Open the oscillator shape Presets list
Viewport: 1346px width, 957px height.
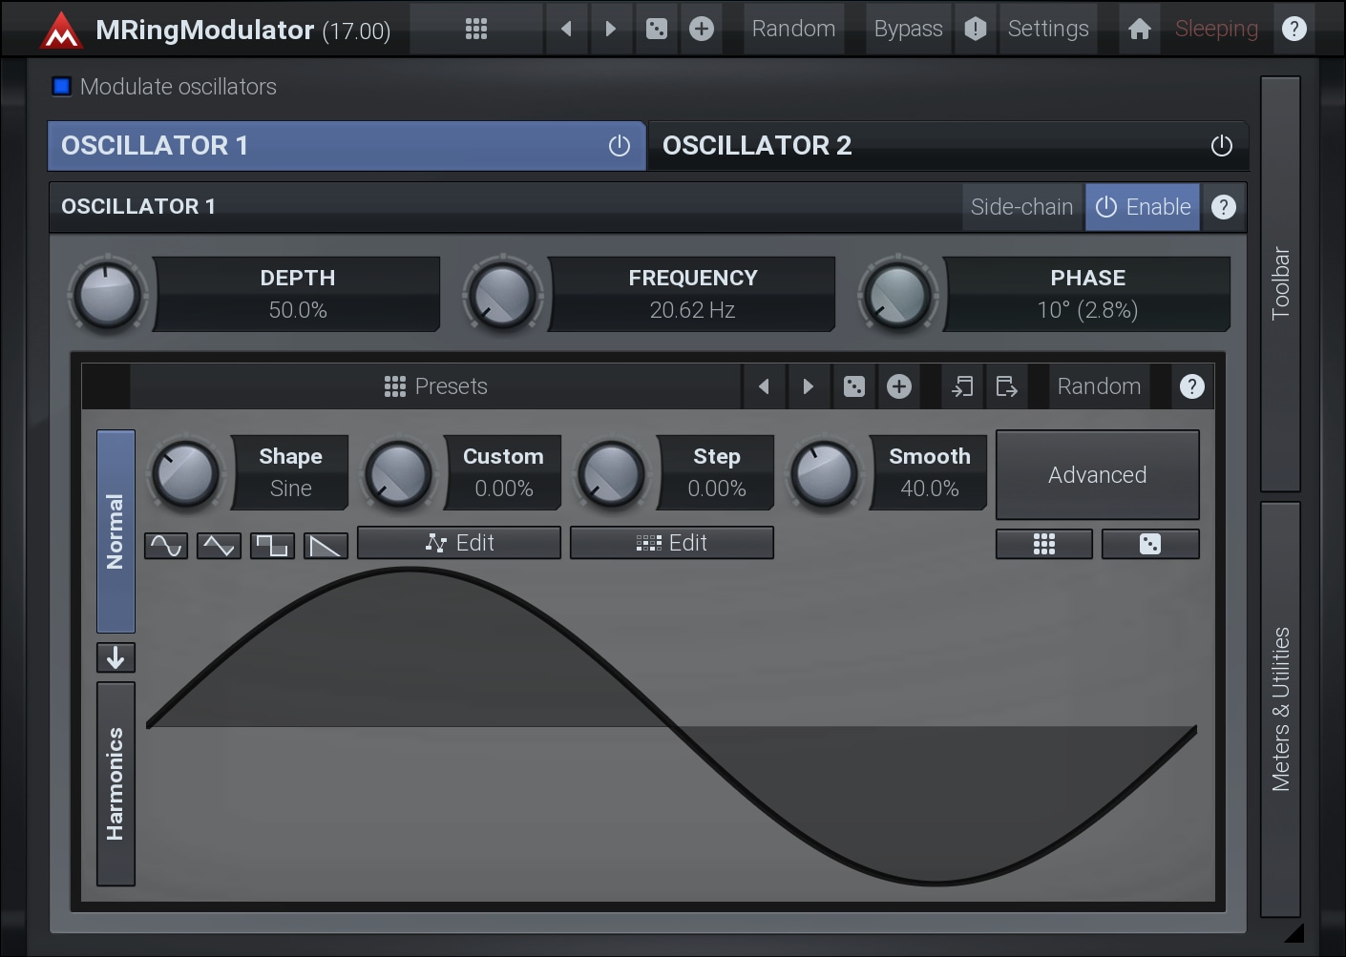435,386
